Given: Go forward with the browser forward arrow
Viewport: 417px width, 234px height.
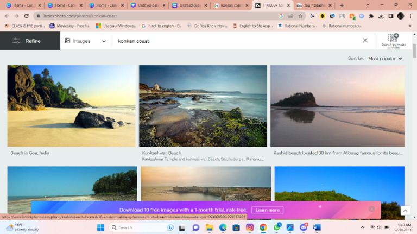Looking at the screenshot, I should coord(16,16).
